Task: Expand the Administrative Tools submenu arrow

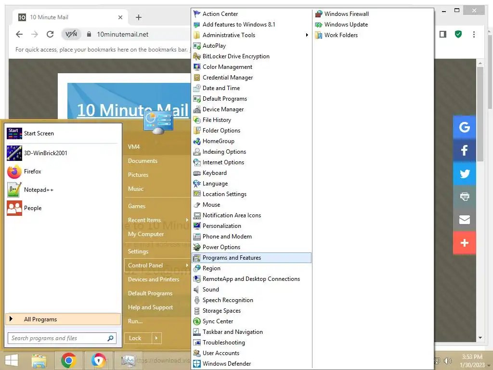Action: pos(307,35)
